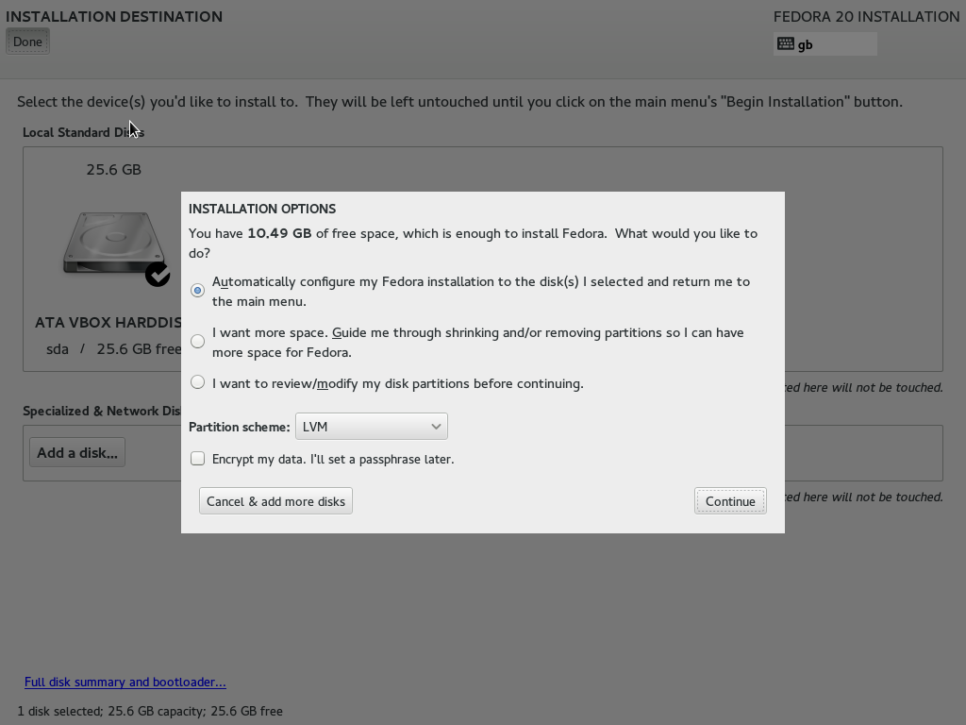Click the sda 25.6 GB free text
The height and width of the screenshot is (725, 966).
coord(114,349)
